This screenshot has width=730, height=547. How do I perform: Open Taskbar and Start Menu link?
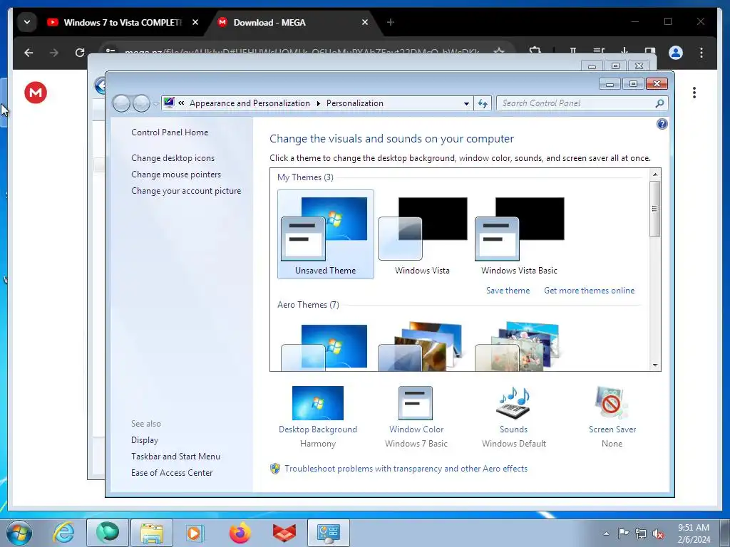tap(175, 457)
